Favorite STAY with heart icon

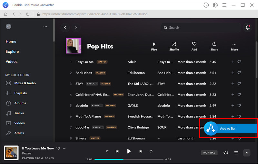tap(239, 84)
